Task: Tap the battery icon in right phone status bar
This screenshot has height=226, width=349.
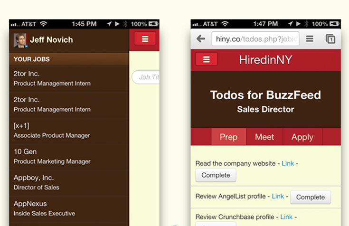Action: 335,24
